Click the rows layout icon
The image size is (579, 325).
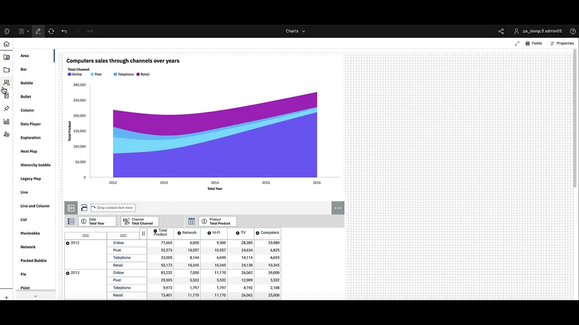[x=71, y=222]
